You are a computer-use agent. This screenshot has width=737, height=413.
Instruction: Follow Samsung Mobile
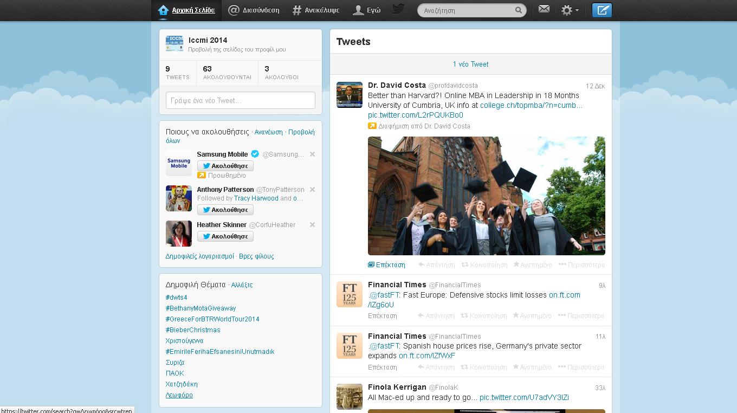click(x=225, y=166)
